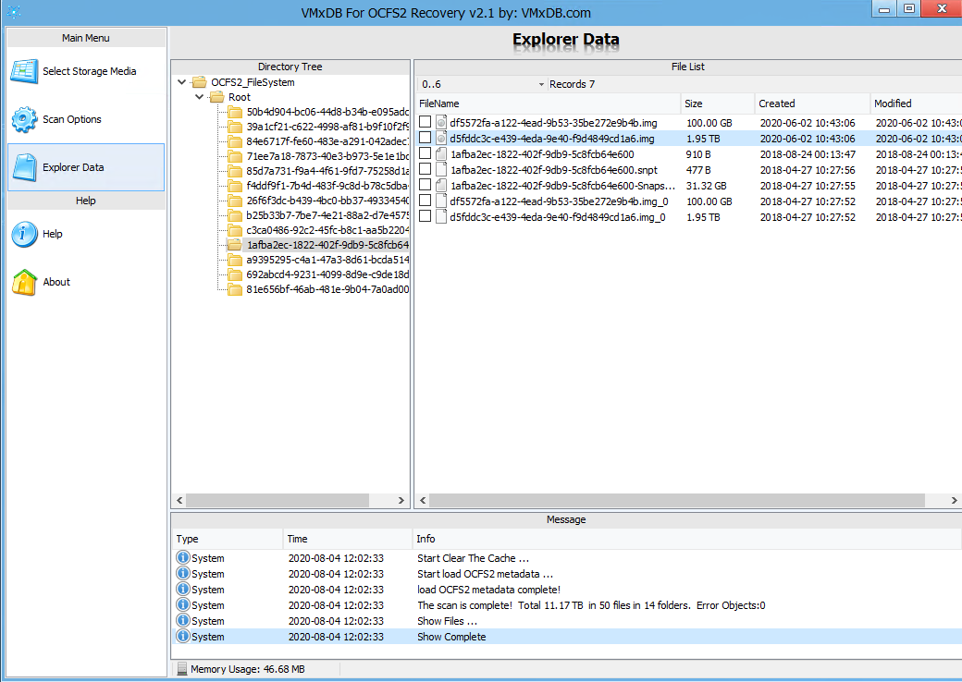This screenshot has height=682, width=962.
Task: Click file icon of 1afba2ec...600.snpt
Action: point(441,170)
